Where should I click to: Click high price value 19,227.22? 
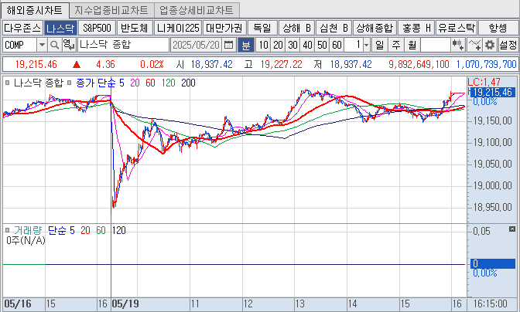[x=281, y=65]
